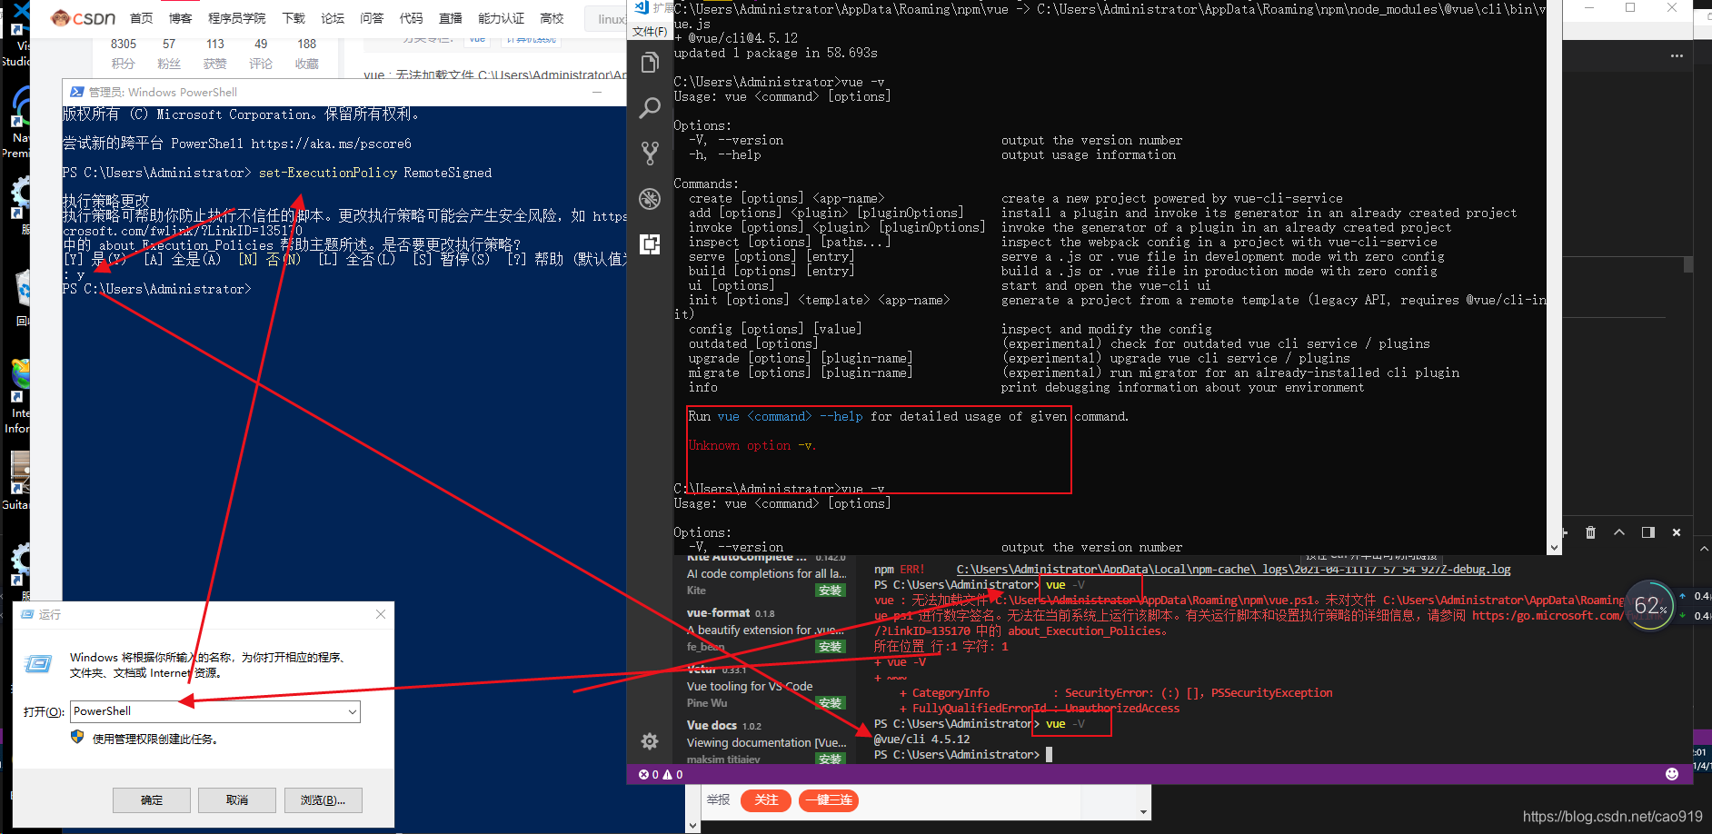The width and height of the screenshot is (1712, 834).
Task: Click the 62% performance monitor widget
Action: pos(1649,605)
